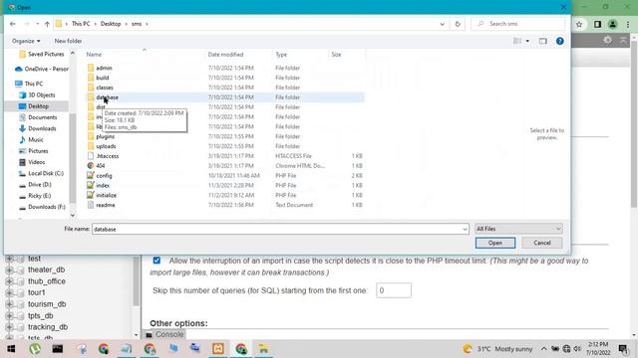Open the uTorrent taskbar icon
This screenshot has width=638, height=358.
pyautogui.click(x=35, y=349)
